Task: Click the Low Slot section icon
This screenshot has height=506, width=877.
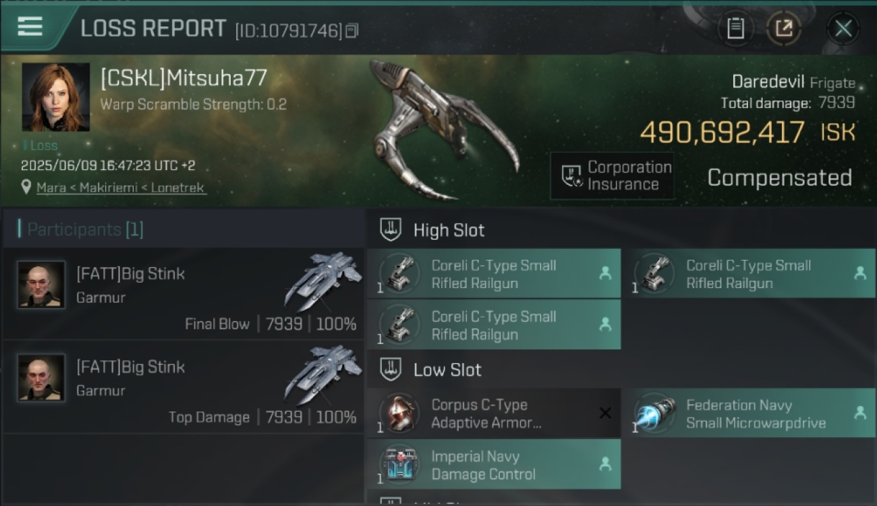Action: tap(391, 369)
